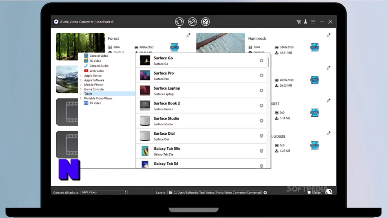Open the Download tab icon in title bar

point(192,22)
